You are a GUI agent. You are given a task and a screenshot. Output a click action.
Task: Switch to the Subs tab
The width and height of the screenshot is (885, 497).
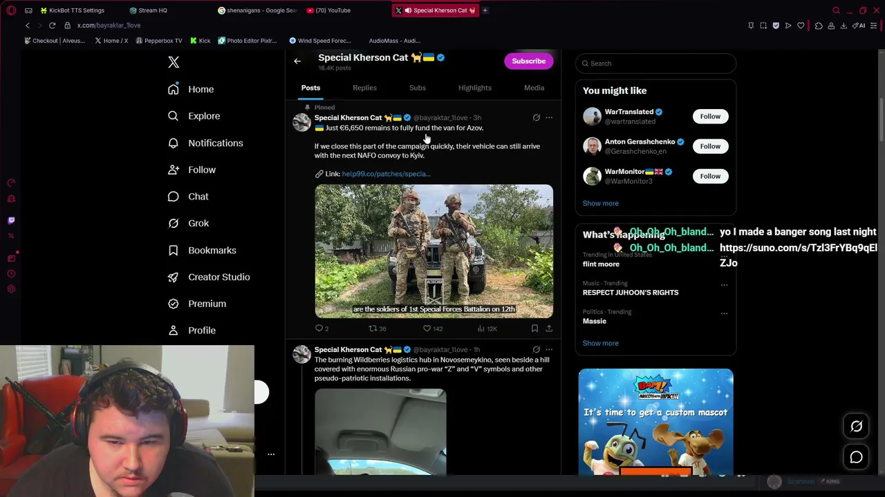coord(418,88)
